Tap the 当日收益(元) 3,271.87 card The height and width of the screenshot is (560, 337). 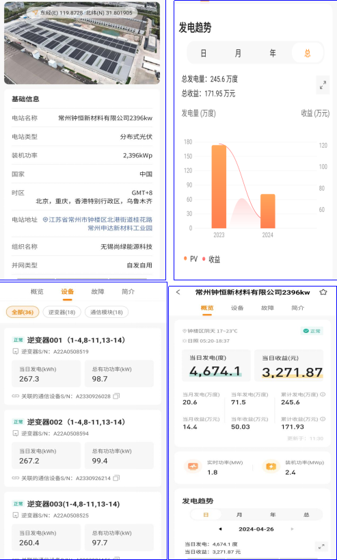[x=288, y=366]
